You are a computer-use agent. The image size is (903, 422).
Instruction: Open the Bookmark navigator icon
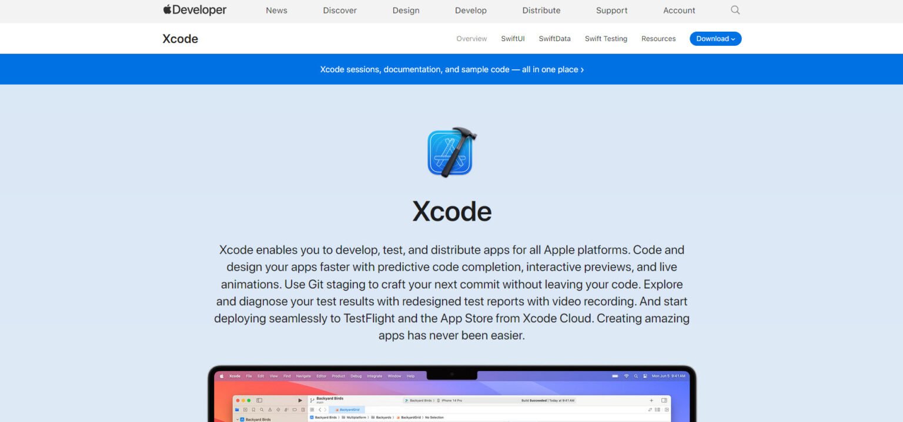point(253,410)
